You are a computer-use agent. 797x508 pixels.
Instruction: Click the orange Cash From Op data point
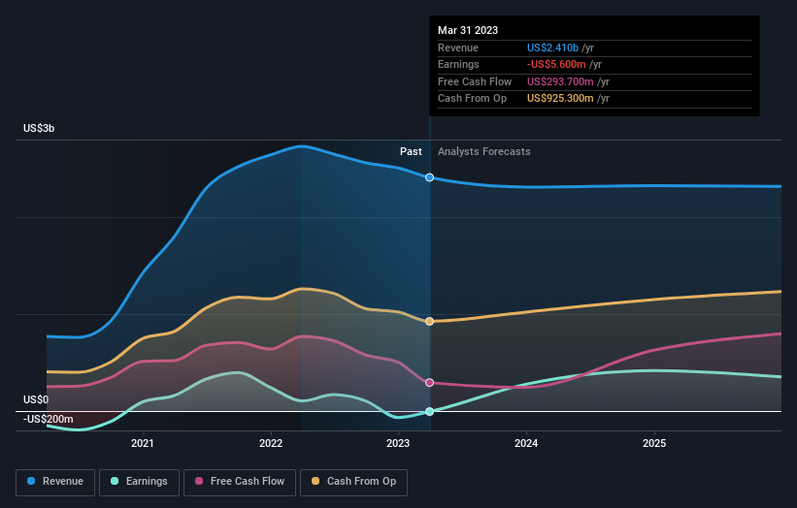click(x=429, y=321)
